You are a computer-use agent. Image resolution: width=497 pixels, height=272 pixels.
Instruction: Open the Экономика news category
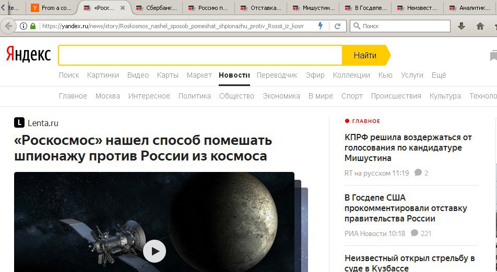[x=281, y=96]
